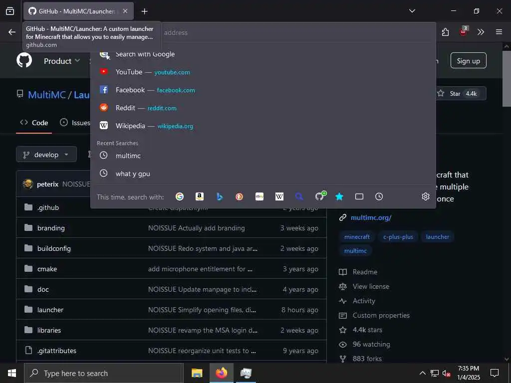Close the GitHub MultiMC/Launcher tab

(x=125, y=11)
